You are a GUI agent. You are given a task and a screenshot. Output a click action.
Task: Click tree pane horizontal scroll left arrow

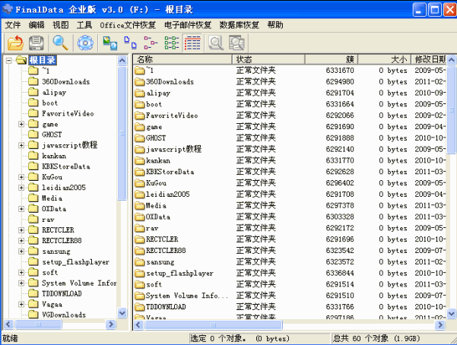[8, 324]
